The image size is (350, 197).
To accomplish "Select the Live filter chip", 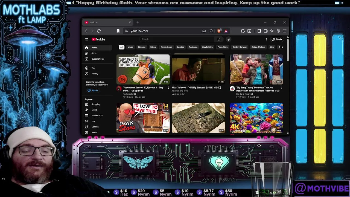I will [x=272, y=47].
